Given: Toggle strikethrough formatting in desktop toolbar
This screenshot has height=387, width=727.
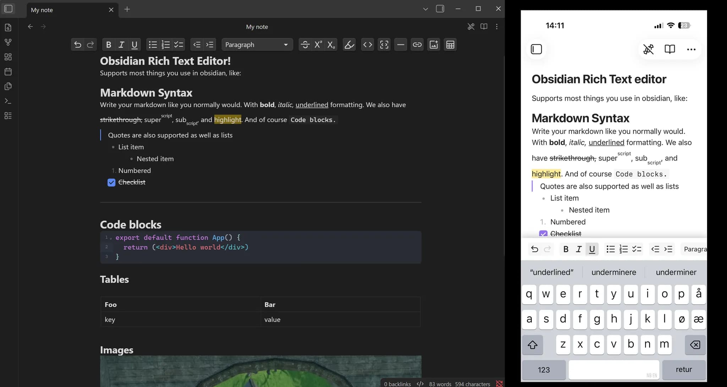Looking at the screenshot, I should 305,45.
